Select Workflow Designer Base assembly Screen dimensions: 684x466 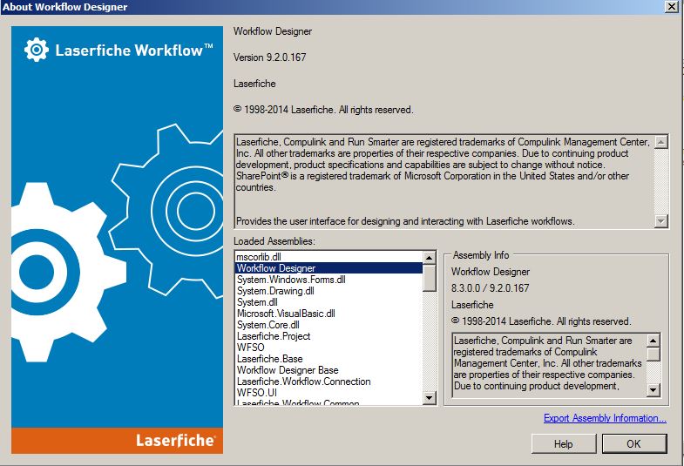pos(328,370)
